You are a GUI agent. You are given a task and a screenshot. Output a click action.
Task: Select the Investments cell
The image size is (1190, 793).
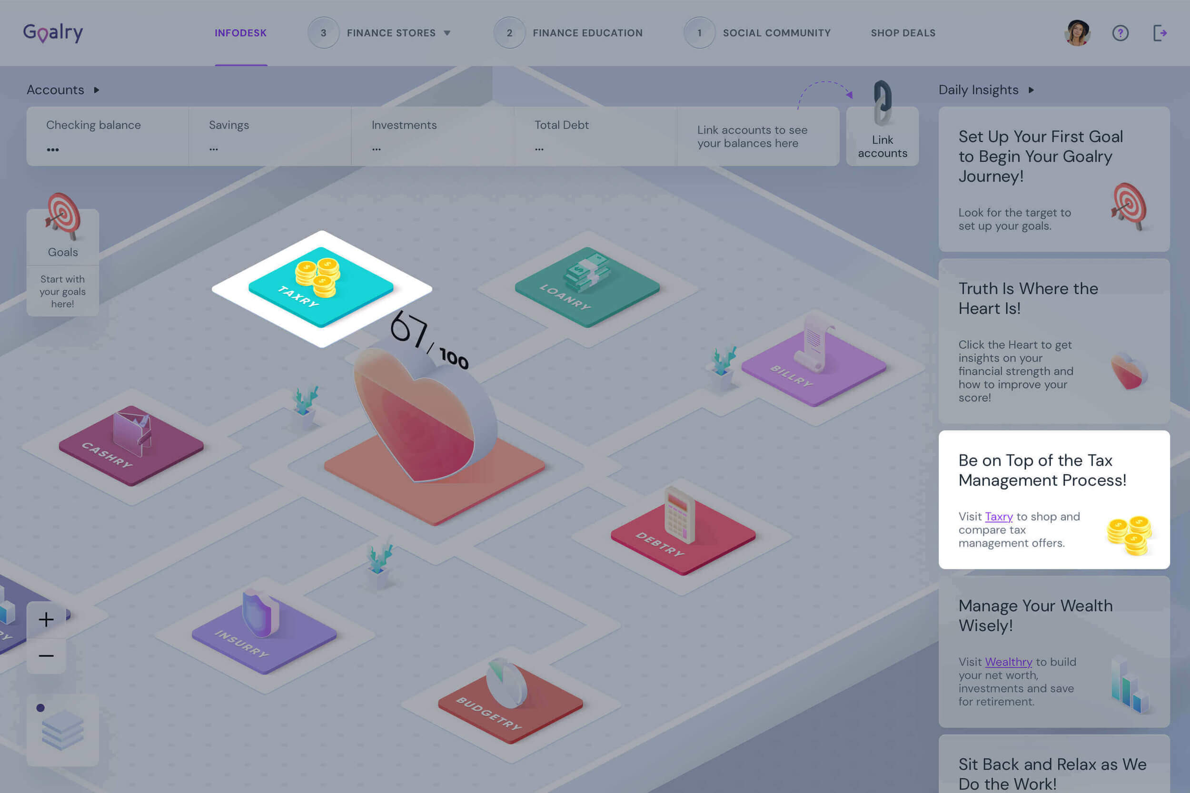(433, 136)
